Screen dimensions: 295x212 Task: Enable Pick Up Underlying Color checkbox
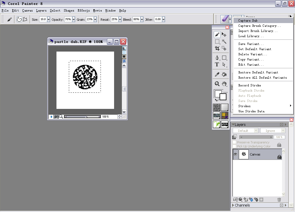coord(235,146)
